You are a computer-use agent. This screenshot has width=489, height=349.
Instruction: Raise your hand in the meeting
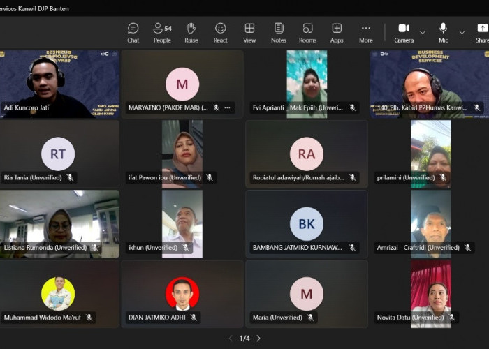click(x=191, y=32)
